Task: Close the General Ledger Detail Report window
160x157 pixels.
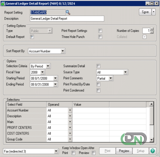Action: pos(156,4)
